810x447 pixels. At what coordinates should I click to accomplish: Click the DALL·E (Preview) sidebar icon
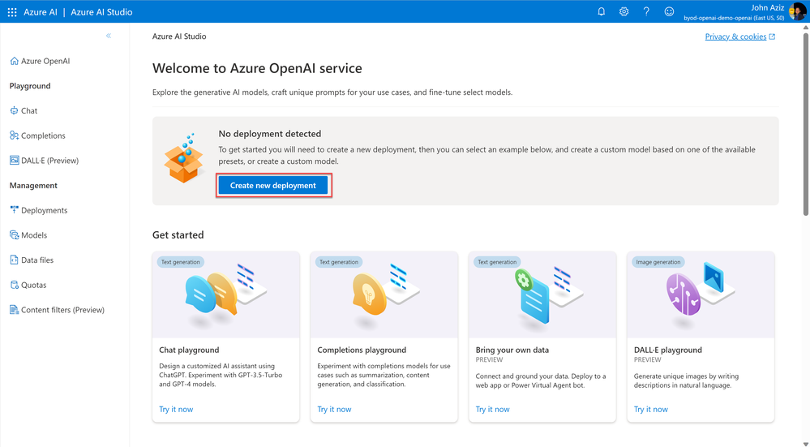click(x=14, y=160)
